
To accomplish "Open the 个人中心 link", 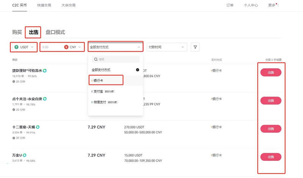I will 251,5.
